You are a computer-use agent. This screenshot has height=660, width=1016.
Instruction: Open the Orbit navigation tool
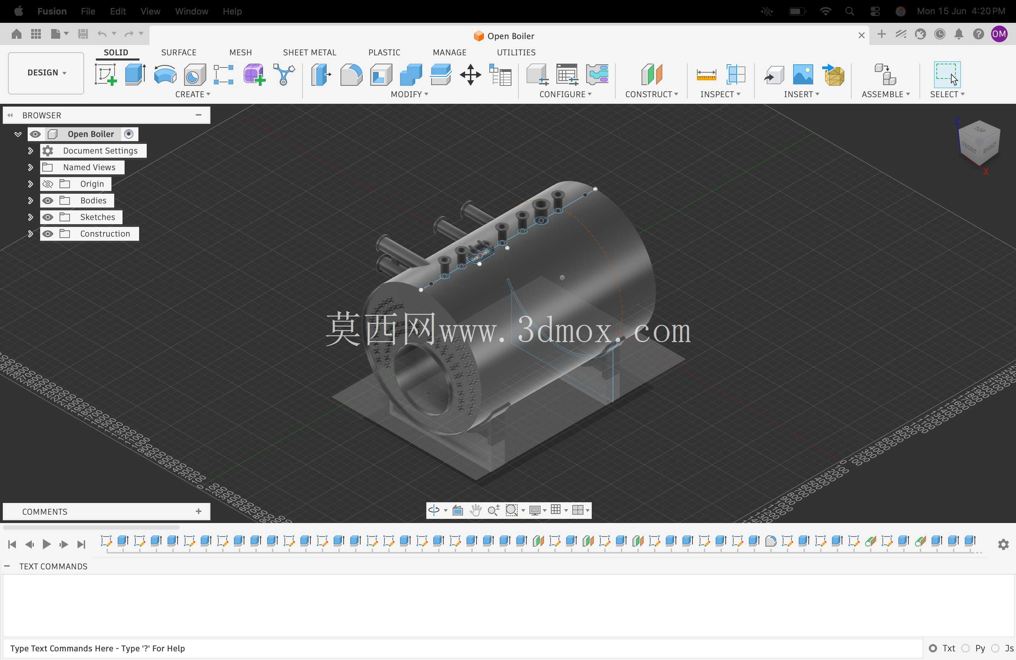click(x=434, y=510)
